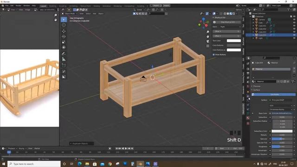
Task: Open Output properties tab icon
Action: [x=248, y=73]
